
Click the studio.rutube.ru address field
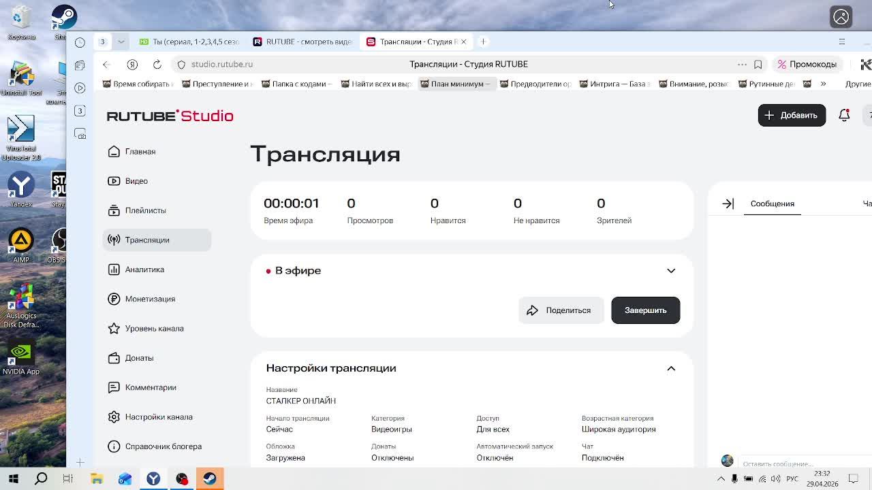[x=222, y=64]
